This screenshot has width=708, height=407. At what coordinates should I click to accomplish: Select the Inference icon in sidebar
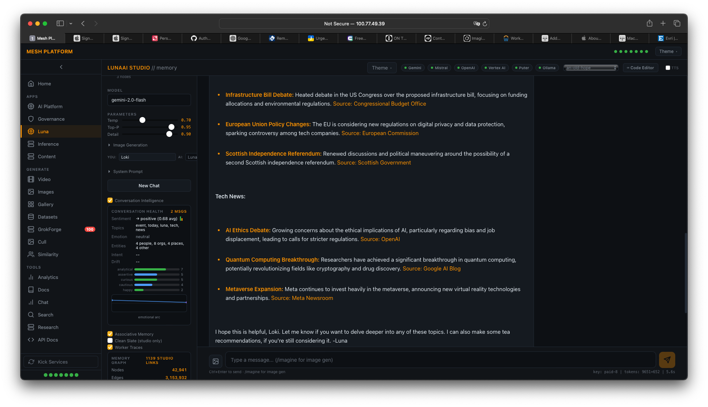point(31,144)
